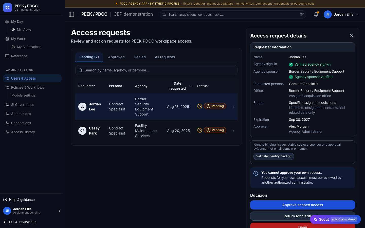Click the Reference book icon
The image size is (365, 228).
click(7, 56)
